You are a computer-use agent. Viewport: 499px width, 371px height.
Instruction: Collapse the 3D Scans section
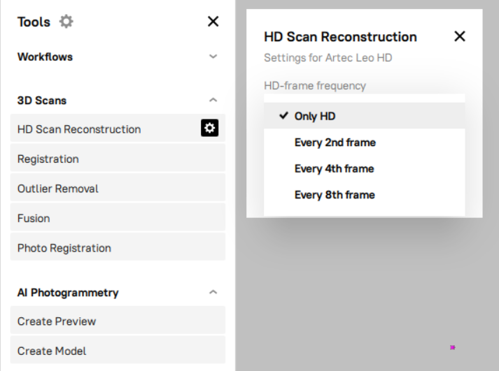pos(213,100)
